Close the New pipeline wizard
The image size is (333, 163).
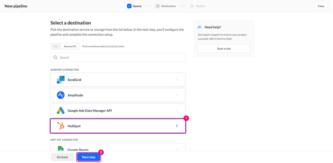(x=321, y=6)
